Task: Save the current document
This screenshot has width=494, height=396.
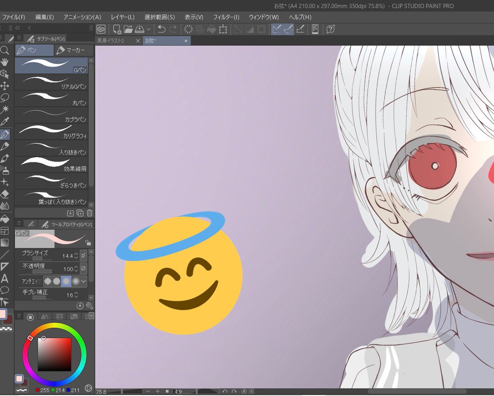Action: coord(140,29)
